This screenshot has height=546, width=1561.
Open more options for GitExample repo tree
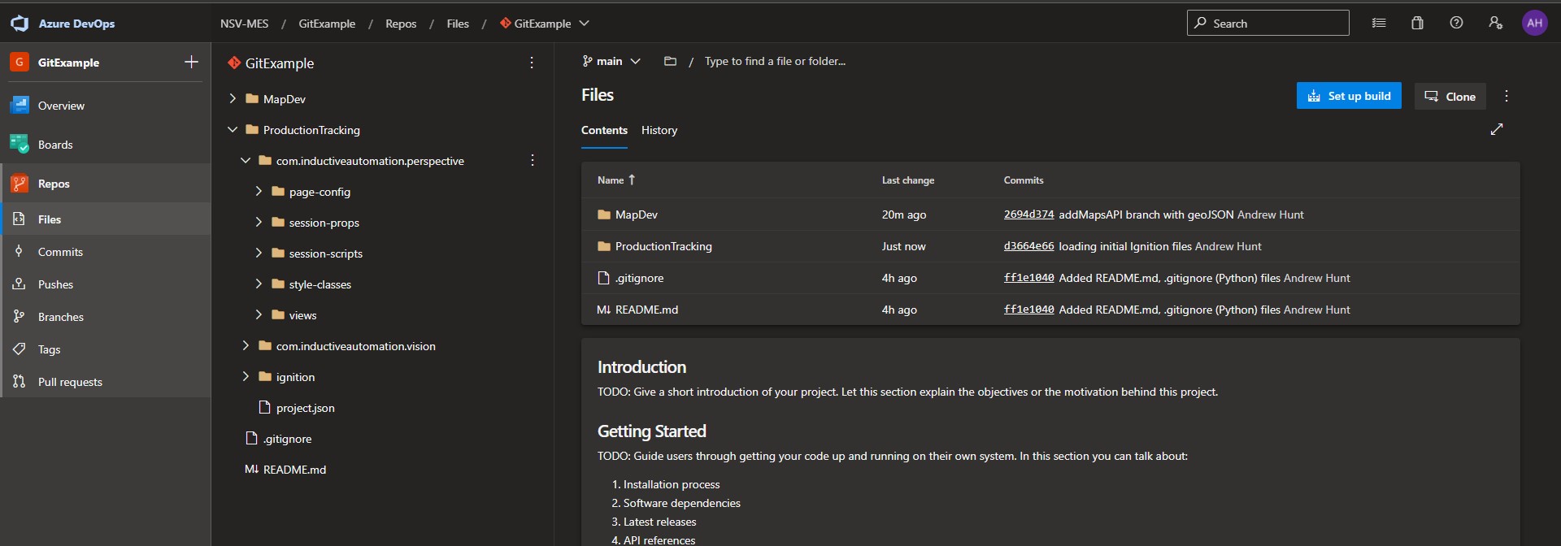[x=532, y=63]
